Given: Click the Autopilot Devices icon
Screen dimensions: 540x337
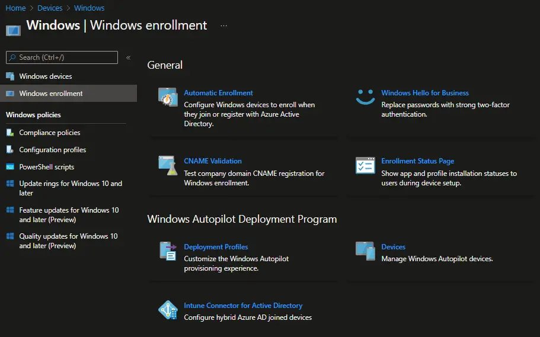Looking at the screenshot, I should point(365,251).
